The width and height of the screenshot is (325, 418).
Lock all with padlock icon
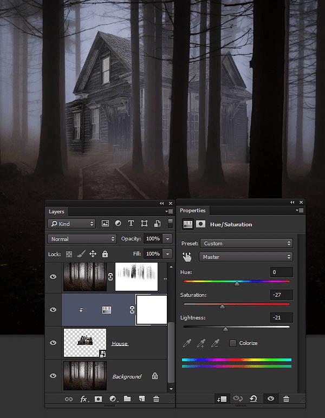[x=105, y=254]
